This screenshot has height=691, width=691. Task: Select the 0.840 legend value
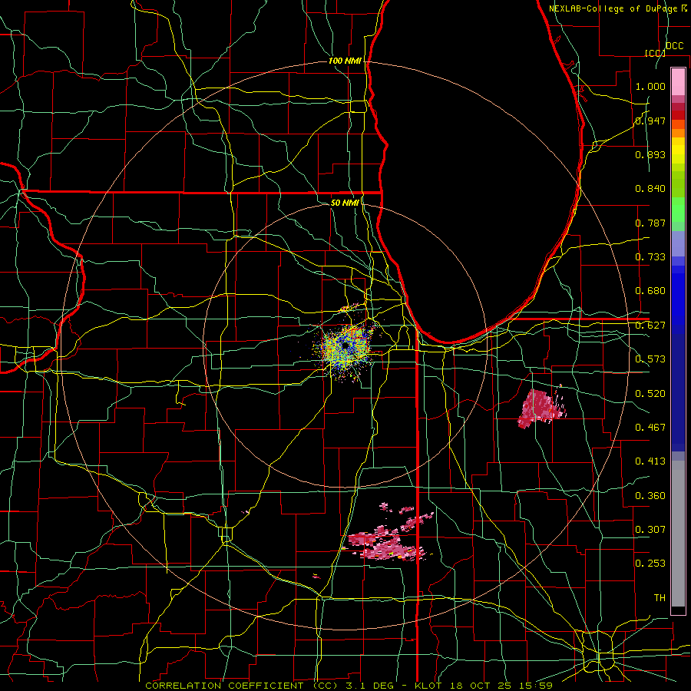point(650,189)
